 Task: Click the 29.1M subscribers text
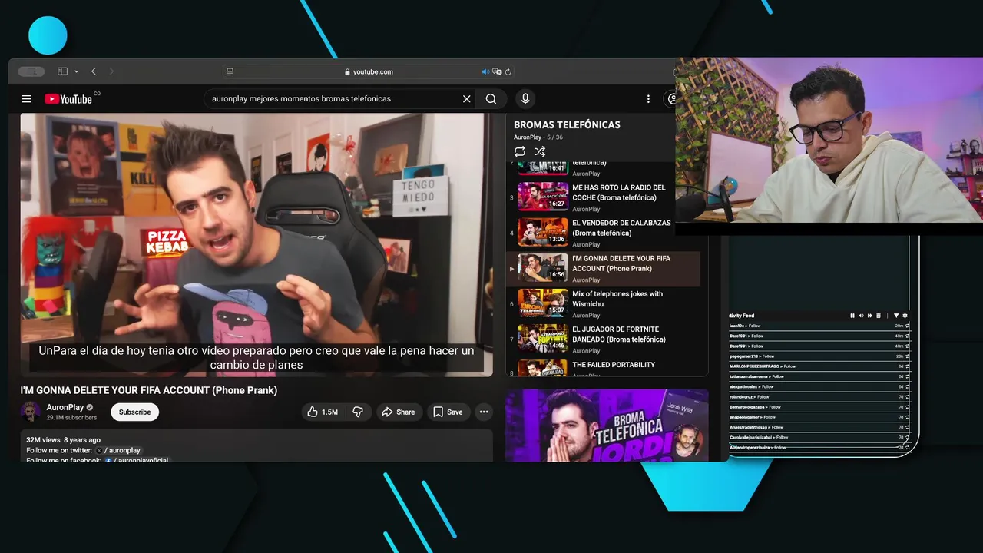click(71, 418)
